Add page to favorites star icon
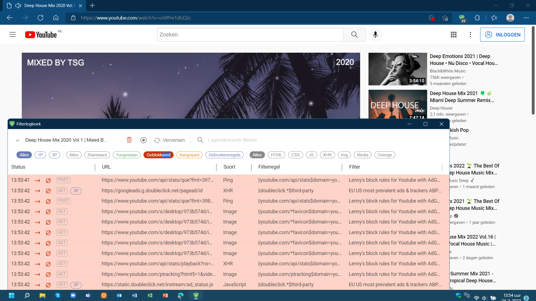Screen dimensions: 536x301 click(x=445, y=18)
